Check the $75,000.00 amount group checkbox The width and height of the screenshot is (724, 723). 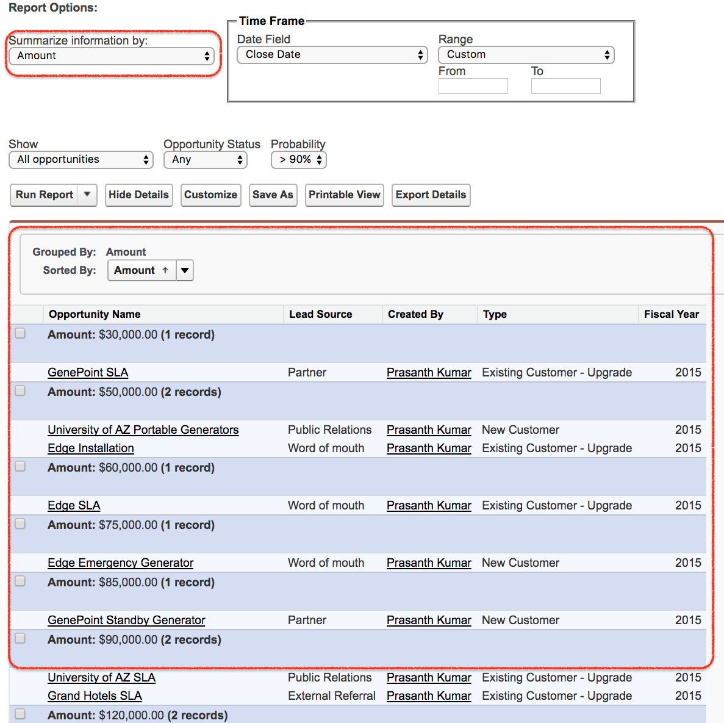(20, 524)
